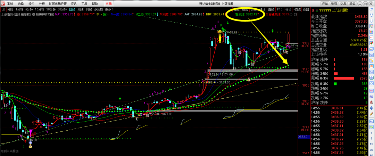The image size is (375, 156).
Task: Click the down-arrow icon in the right sidebar
Action: click(372, 20)
